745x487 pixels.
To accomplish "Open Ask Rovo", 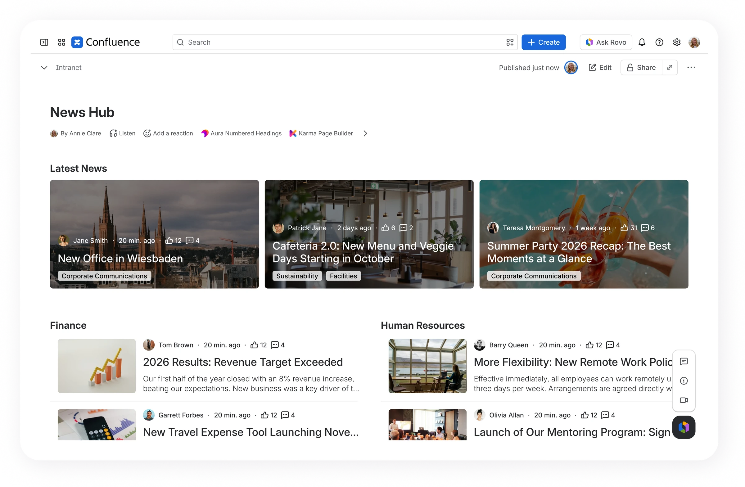I will (x=606, y=42).
